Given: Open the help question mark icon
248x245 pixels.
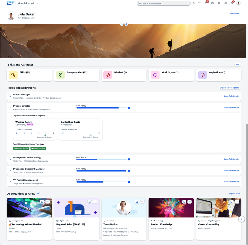Looking at the screenshot, I should pos(226,3).
